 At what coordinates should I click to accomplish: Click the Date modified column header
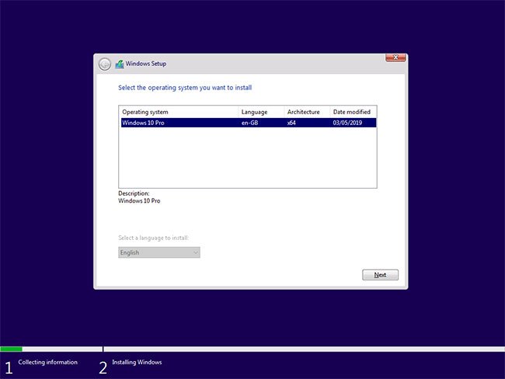pos(353,112)
